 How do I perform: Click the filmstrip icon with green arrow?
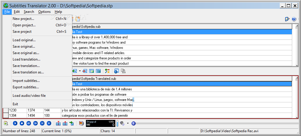pyautogui.click(x=71, y=123)
